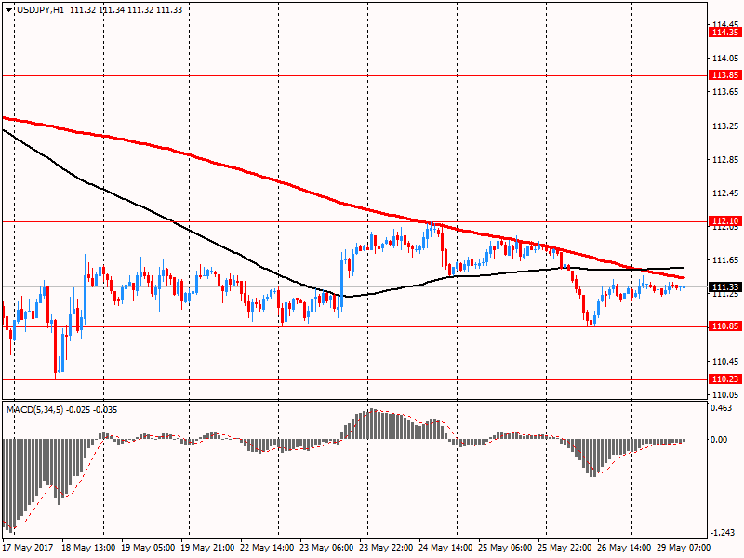
Task: Click the 113.25 price scale value
Action: coord(725,126)
